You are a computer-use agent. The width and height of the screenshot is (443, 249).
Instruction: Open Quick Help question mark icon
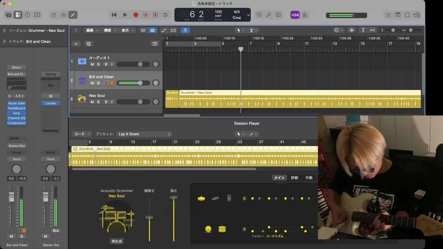(x=27, y=15)
